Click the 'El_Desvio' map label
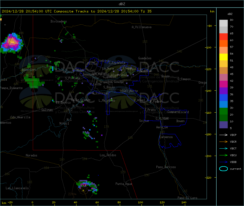 63,103
